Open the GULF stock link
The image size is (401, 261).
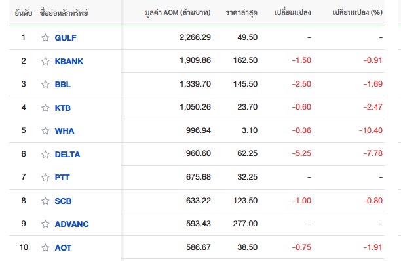(x=66, y=38)
